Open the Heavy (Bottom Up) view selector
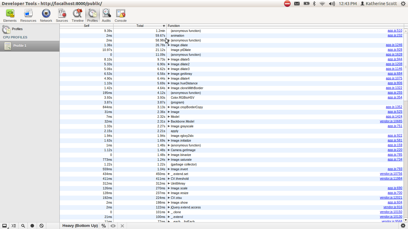This screenshot has width=408, height=229. pyautogui.click(x=79, y=226)
